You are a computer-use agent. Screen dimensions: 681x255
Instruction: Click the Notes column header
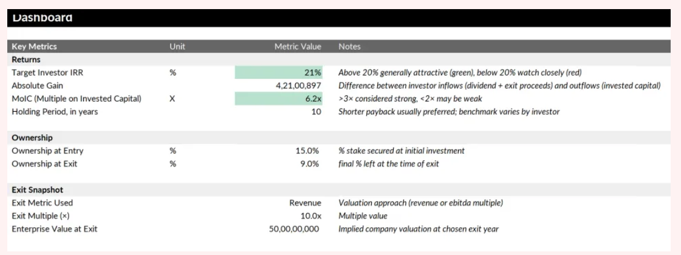350,46
